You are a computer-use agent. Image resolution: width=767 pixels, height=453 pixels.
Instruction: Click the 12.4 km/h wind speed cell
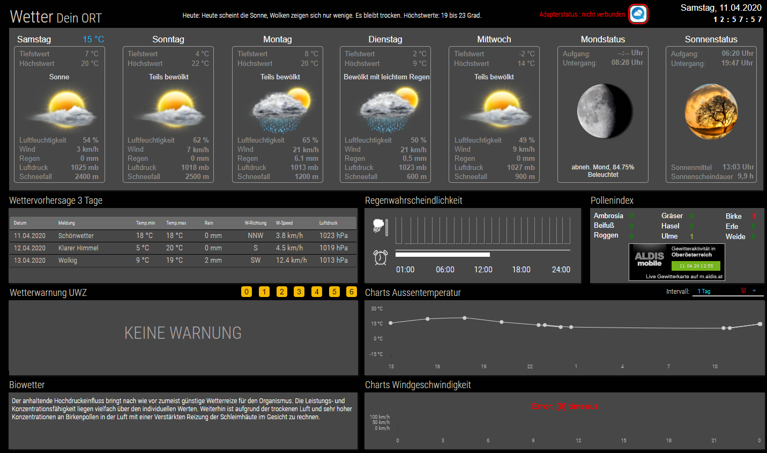(292, 260)
